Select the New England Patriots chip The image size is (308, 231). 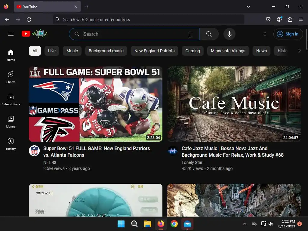[x=154, y=51]
